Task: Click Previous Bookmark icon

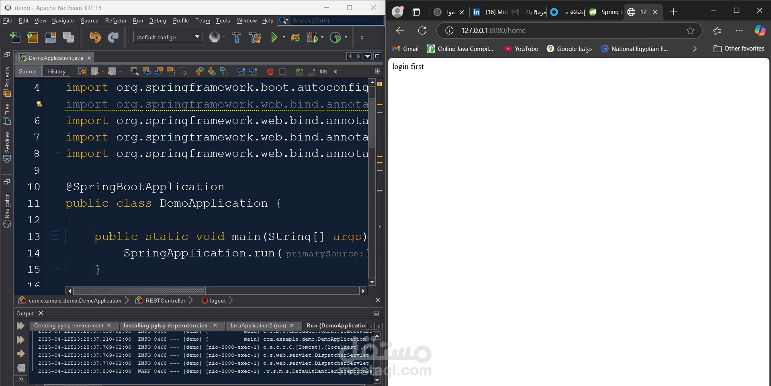Action: (200, 71)
